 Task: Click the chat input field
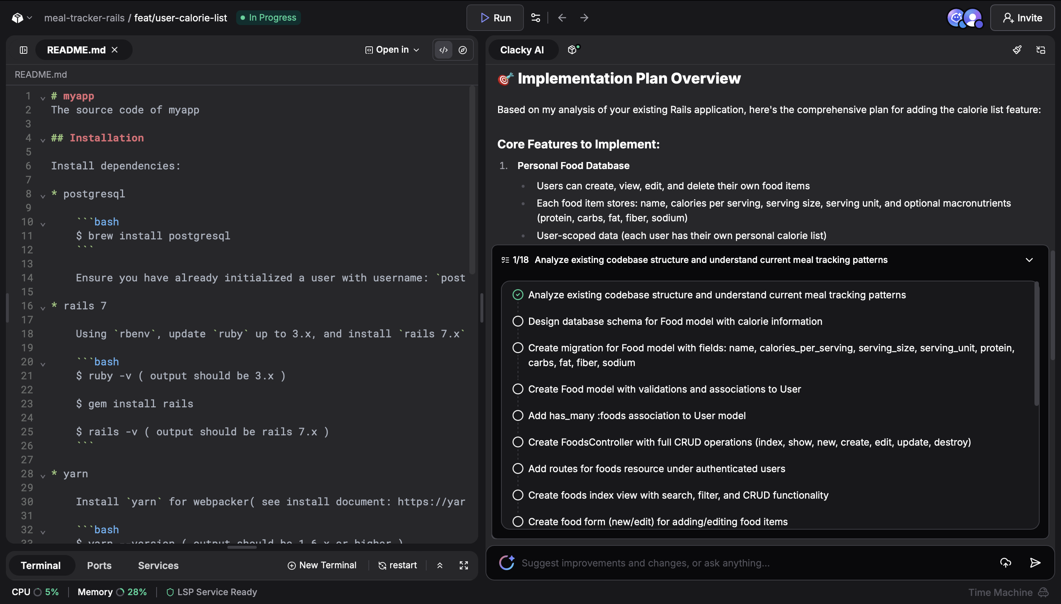[755, 563]
